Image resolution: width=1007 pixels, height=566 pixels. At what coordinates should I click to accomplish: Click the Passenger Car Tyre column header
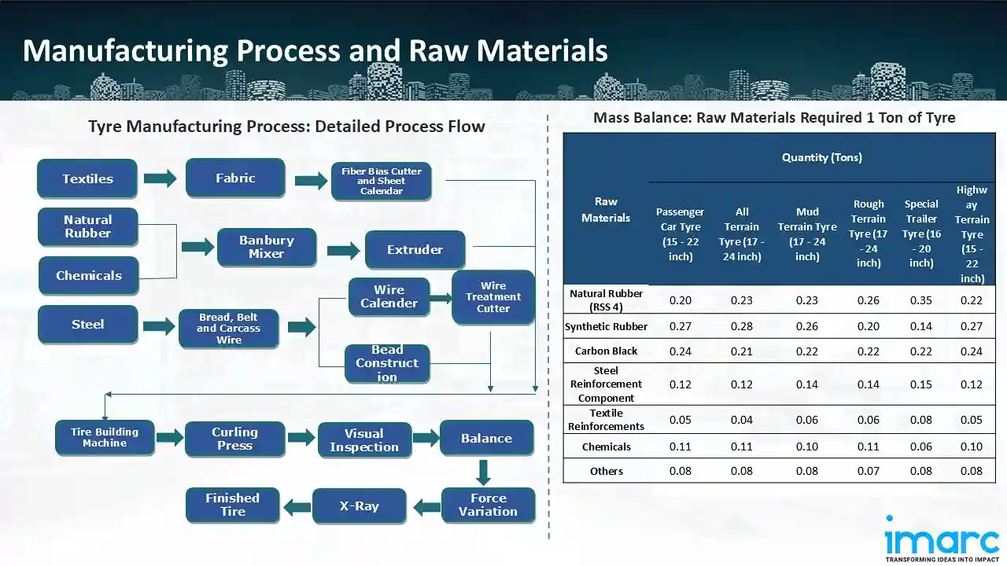click(680, 234)
